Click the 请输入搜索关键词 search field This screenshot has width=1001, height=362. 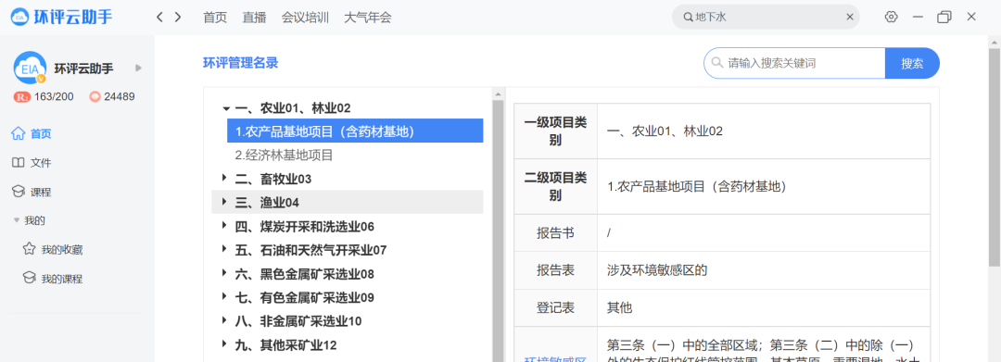(795, 63)
